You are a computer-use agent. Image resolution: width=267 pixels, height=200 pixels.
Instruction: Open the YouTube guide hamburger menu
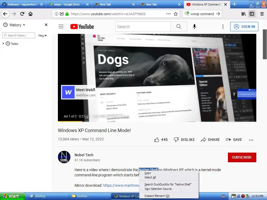(x=61, y=27)
